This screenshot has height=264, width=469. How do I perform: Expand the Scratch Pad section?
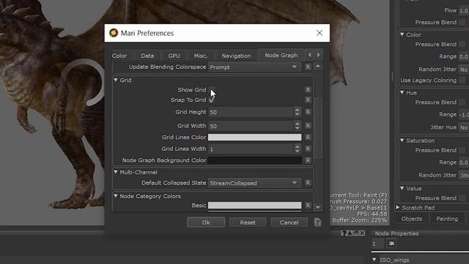pyautogui.click(x=398, y=208)
